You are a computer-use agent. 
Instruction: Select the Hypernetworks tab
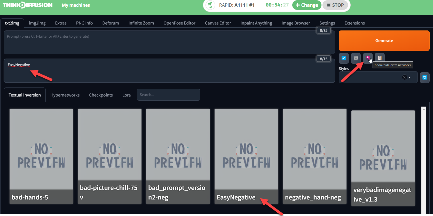pos(65,95)
